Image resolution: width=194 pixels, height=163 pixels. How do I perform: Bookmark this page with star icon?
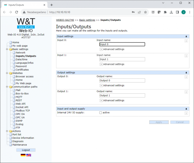click(145, 12)
